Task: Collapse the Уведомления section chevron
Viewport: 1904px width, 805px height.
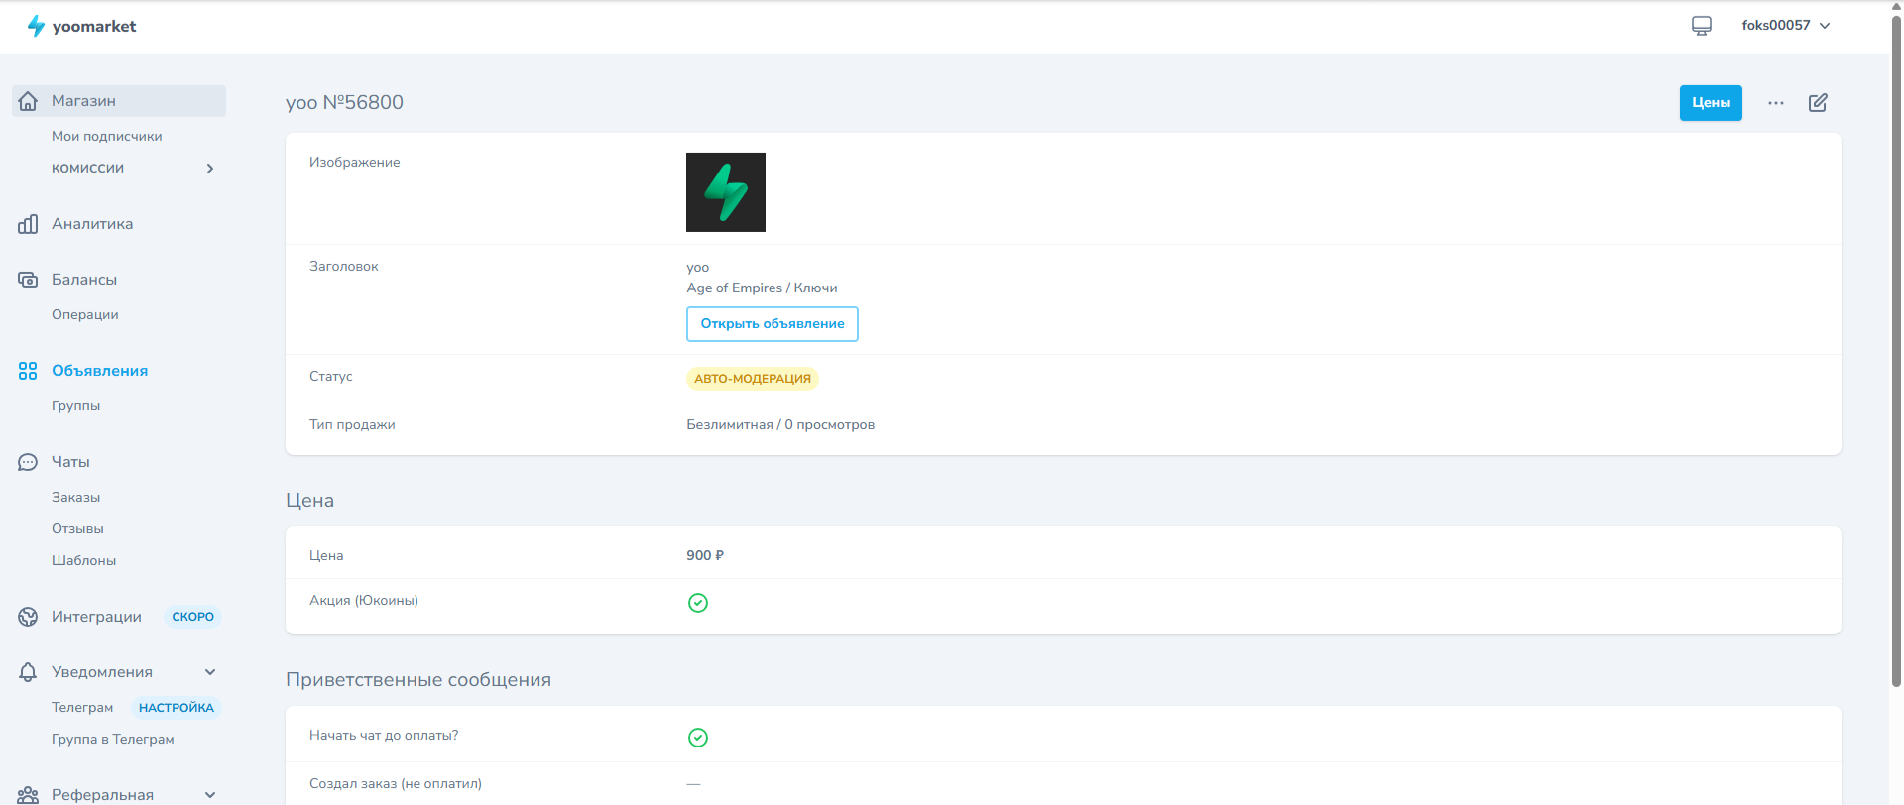Action: tap(210, 672)
